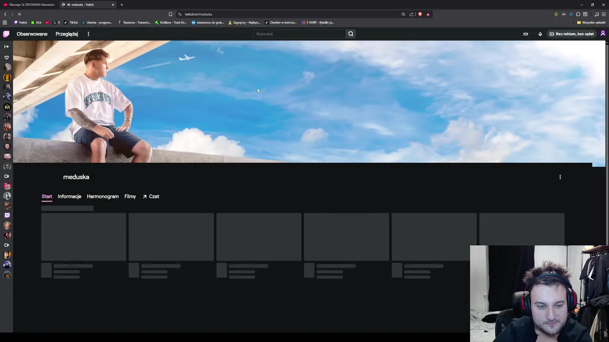Screen dimensions: 609x342
Task: Open the music note media control icon
Action: [x=597, y=14]
